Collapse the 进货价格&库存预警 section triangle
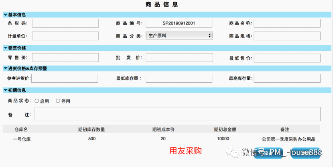The width and height of the screenshot is (333, 167). tap(5, 69)
